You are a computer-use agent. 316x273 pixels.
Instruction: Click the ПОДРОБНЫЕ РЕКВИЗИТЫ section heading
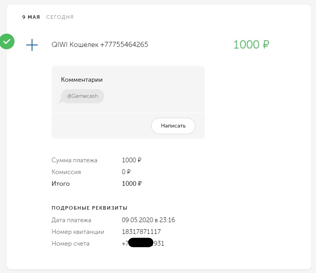click(89, 208)
